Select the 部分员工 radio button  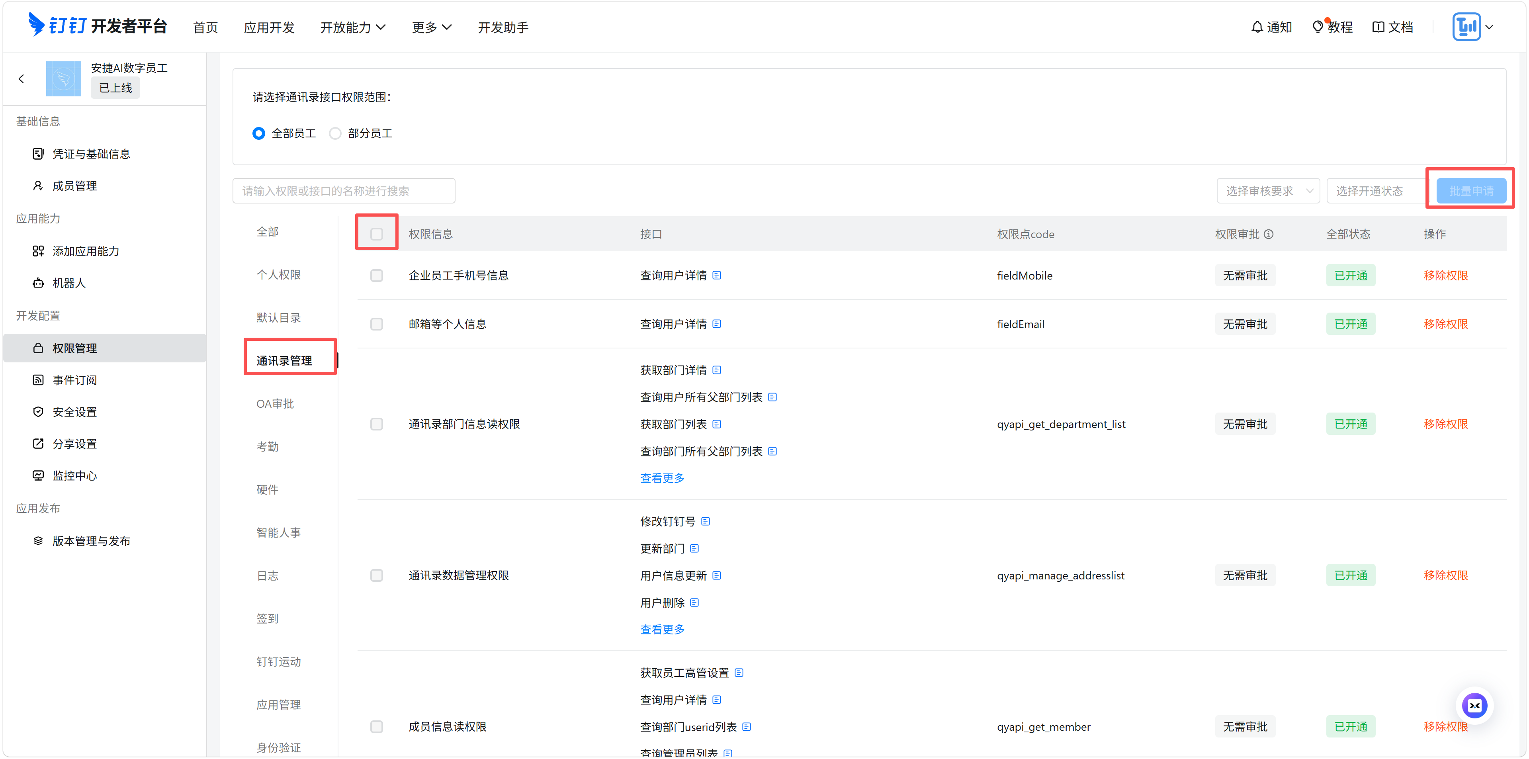(x=335, y=133)
